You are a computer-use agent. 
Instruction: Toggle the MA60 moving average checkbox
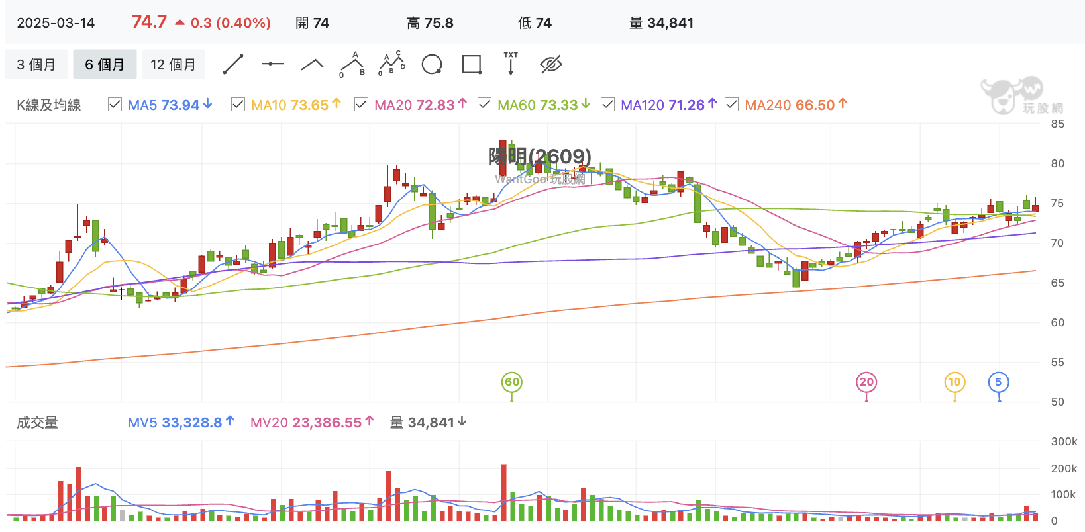click(484, 105)
